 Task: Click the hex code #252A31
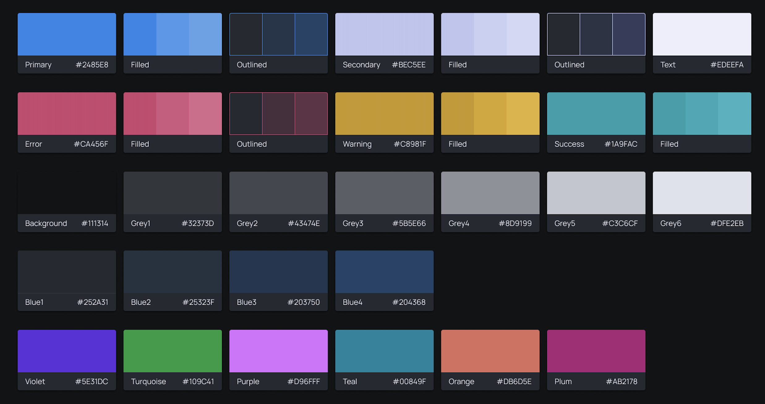click(92, 302)
